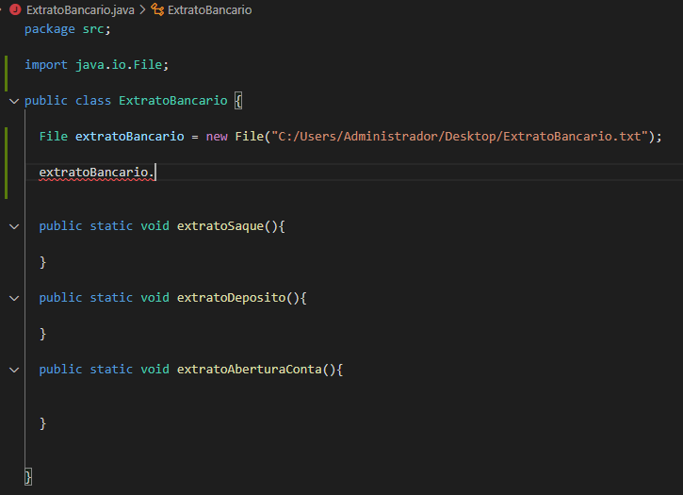Click the closing brace of the class
683x495 pixels.
28,477
